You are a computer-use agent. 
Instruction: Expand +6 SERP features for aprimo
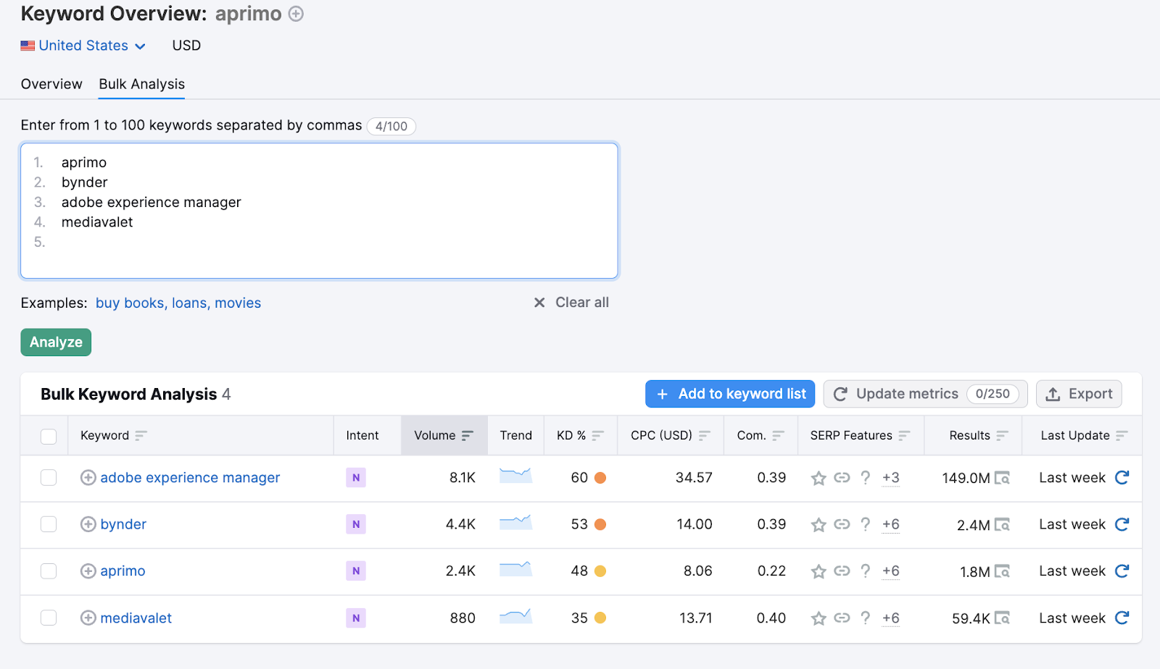890,571
